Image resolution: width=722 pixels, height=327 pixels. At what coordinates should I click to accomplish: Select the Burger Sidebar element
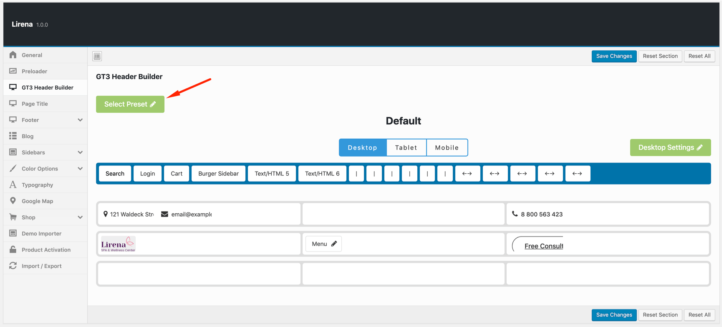(218, 174)
